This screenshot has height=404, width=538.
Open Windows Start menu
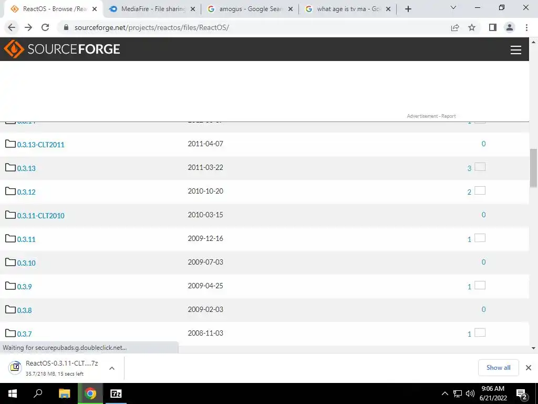pyautogui.click(x=13, y=393)
